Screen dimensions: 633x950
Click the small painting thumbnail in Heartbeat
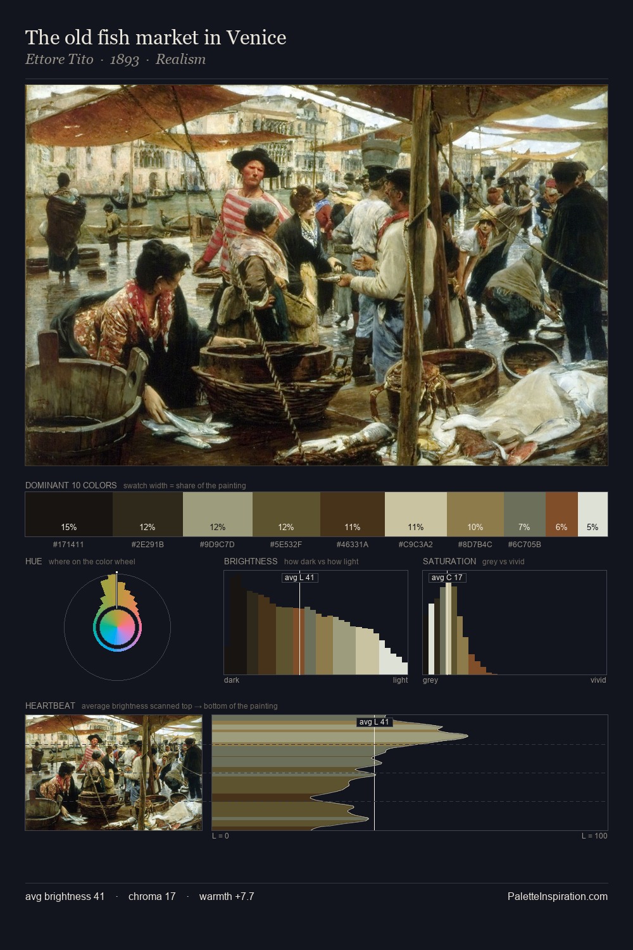point(114,773)
